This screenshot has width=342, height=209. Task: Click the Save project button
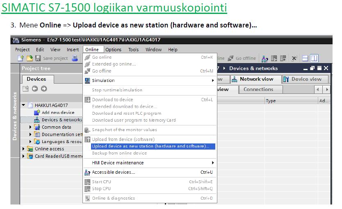pos(52,58)
